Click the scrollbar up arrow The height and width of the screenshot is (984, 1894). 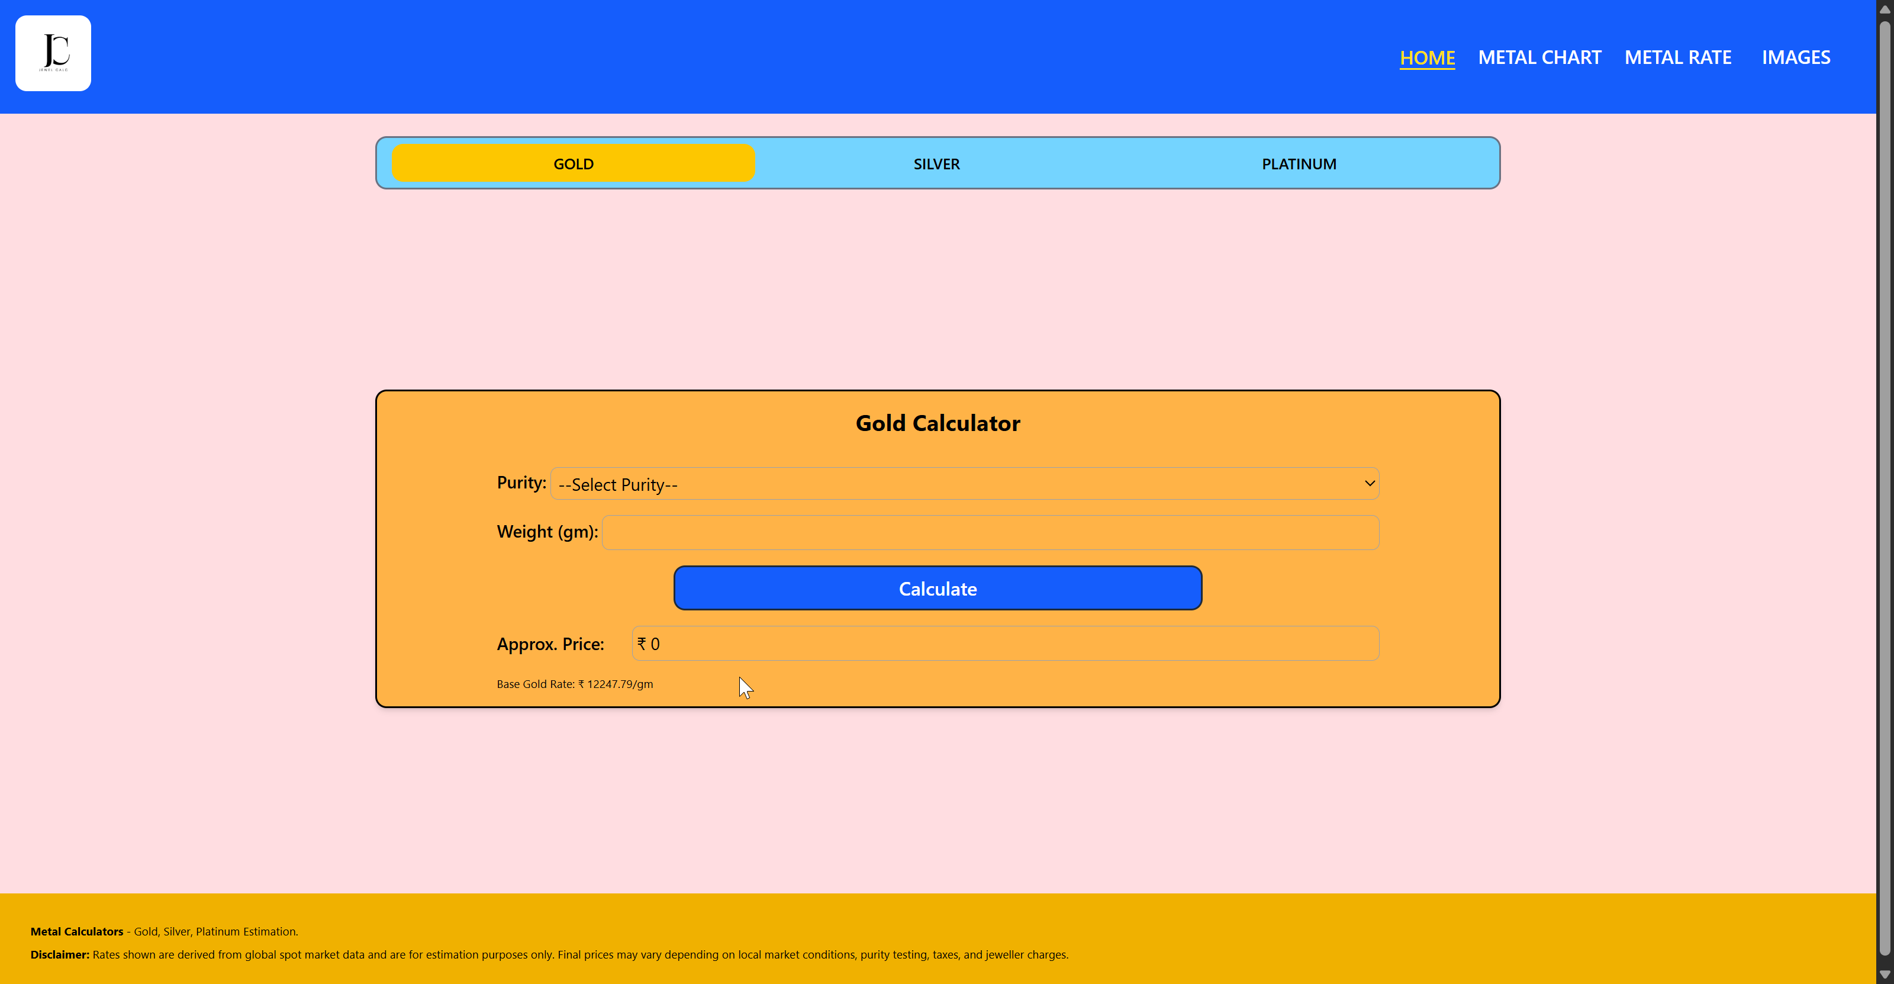click(x=1884, y=9)
